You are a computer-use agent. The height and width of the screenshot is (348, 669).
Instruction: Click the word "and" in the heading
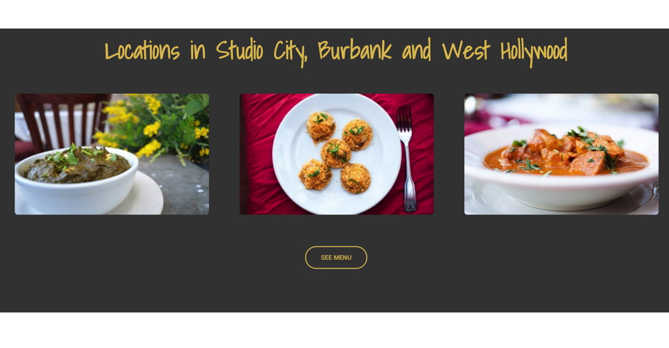[417, 51]
